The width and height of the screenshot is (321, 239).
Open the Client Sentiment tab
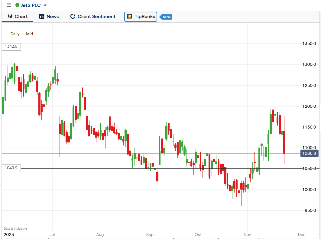tap(93, 17)
